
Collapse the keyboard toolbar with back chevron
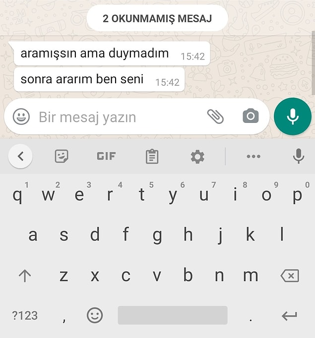[x=20, y=156]
